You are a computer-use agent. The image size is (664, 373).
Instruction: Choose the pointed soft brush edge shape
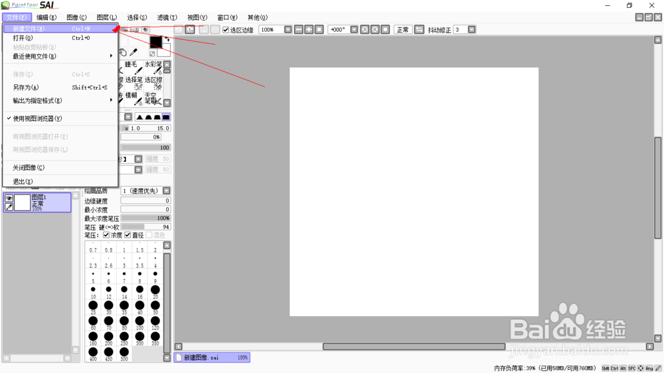click(x=139, y=117)
